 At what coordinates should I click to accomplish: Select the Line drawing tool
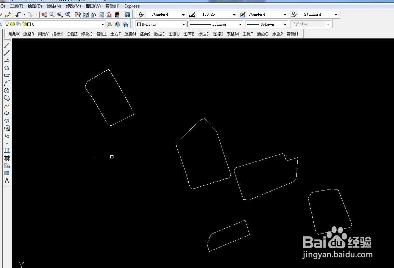tap(7, 45)
